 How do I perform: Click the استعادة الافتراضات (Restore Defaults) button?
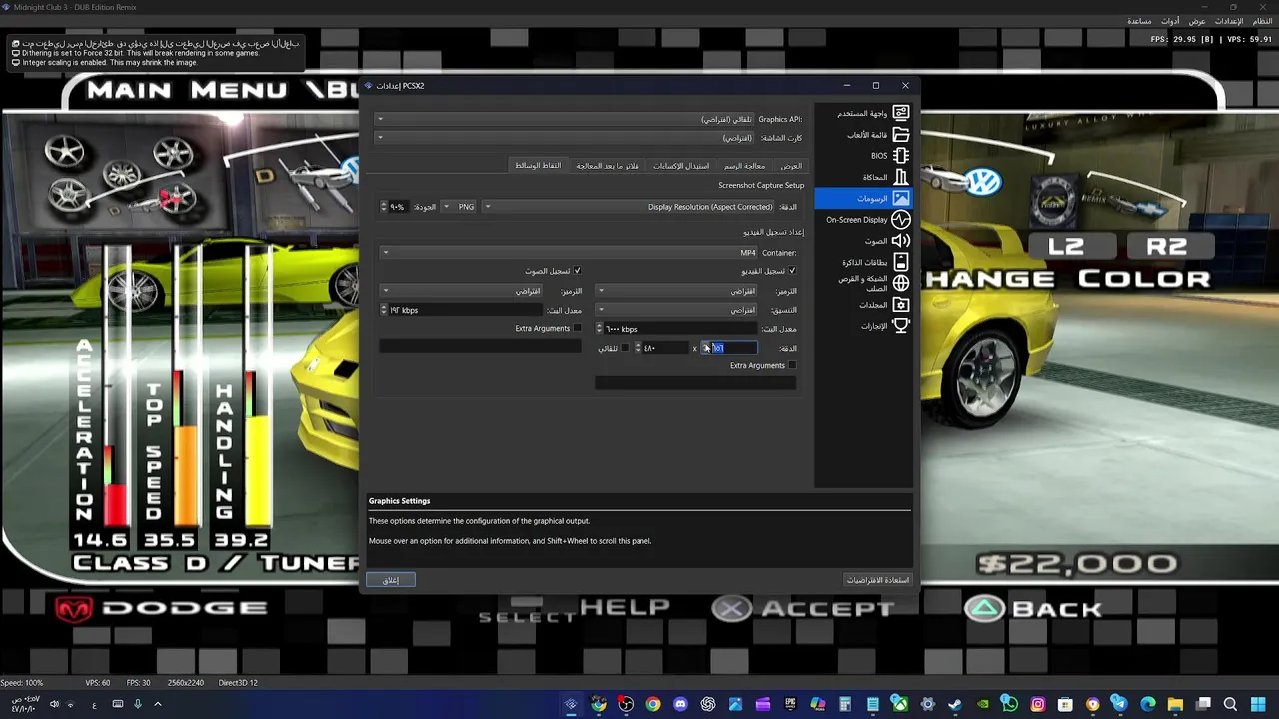pyautogui.click(x=878, y=580)
